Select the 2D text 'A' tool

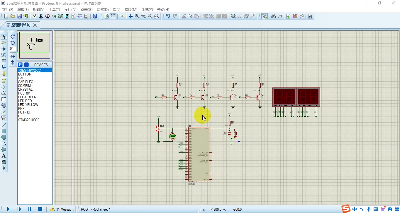point(4,156)
